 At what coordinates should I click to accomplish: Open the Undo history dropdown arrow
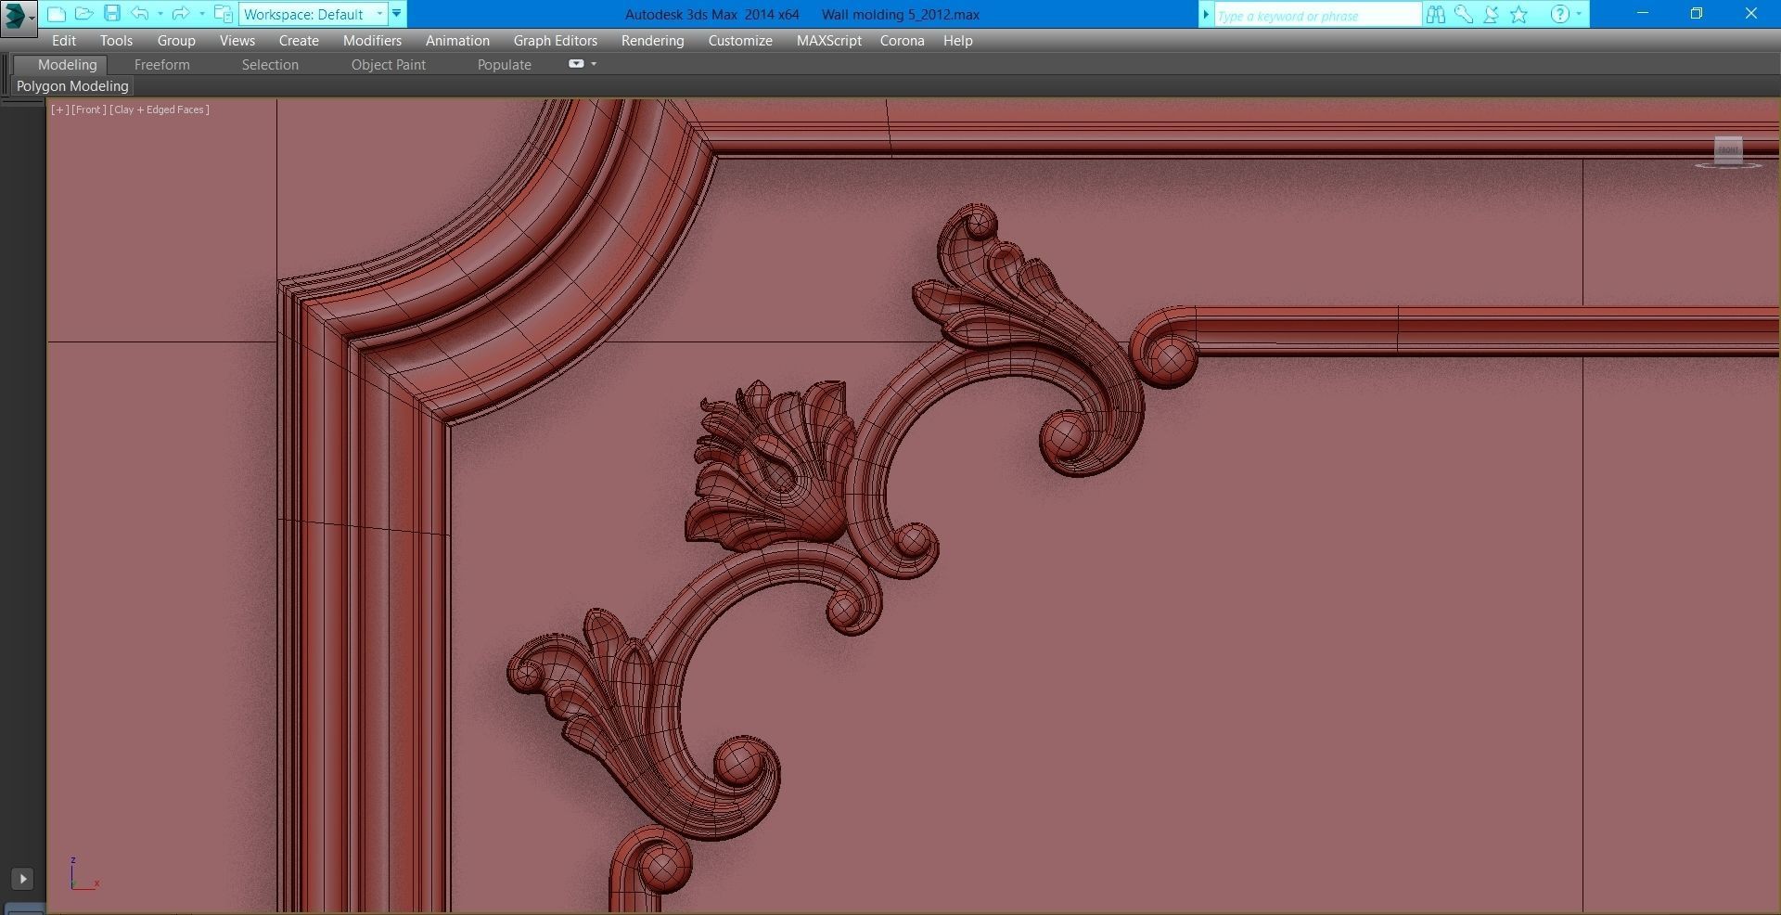(x=160, y=14)
